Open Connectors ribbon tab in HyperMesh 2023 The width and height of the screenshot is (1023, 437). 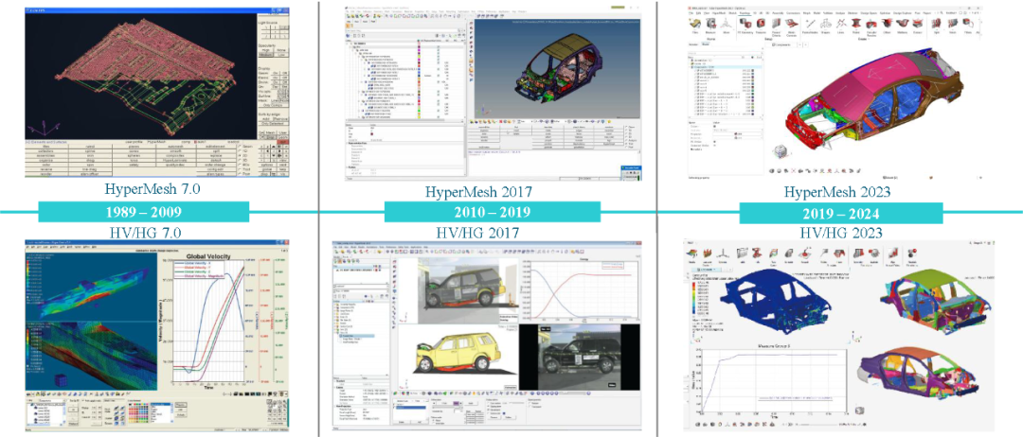pyautogui.click(x=794, y=13)
